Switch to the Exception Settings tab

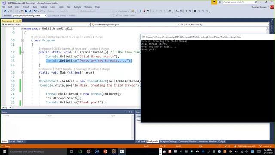pyautogui.click(x=168, y=141)
